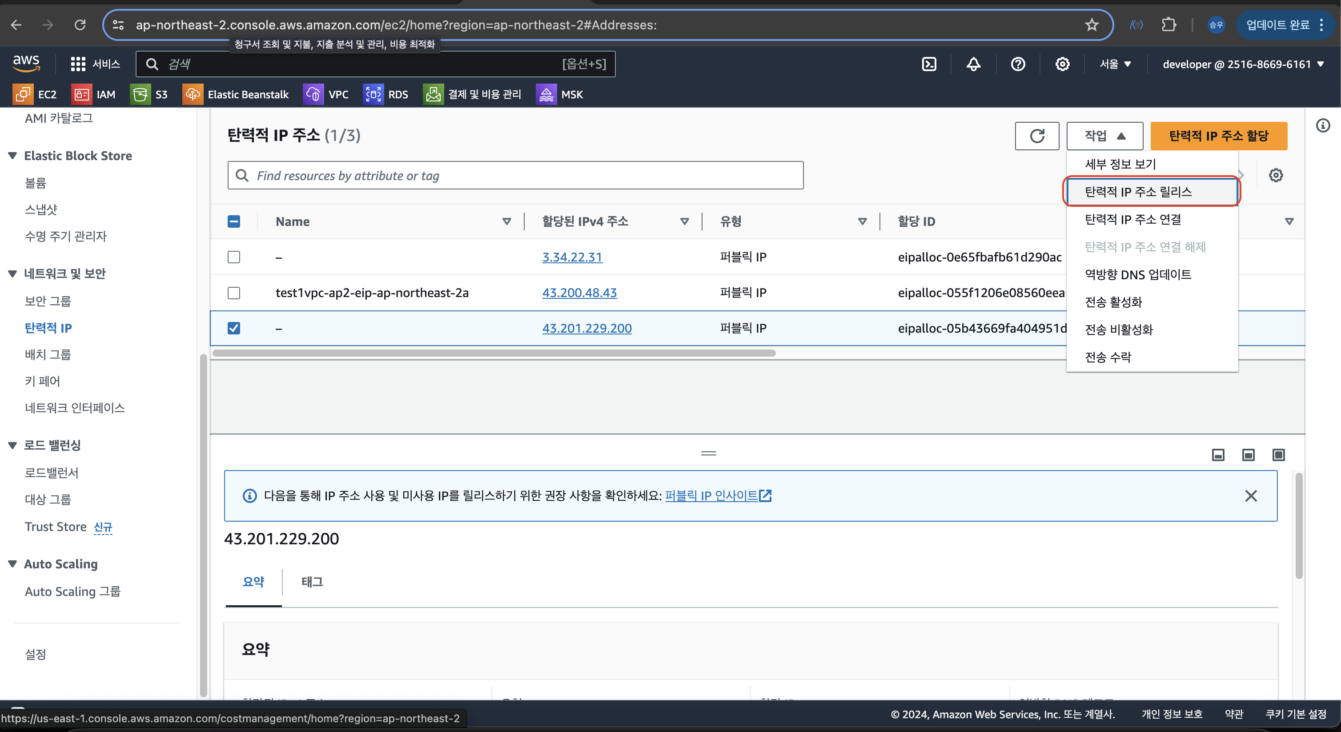
Task: Click the horizontal table scrollbar
Action: tap(494, 353)
